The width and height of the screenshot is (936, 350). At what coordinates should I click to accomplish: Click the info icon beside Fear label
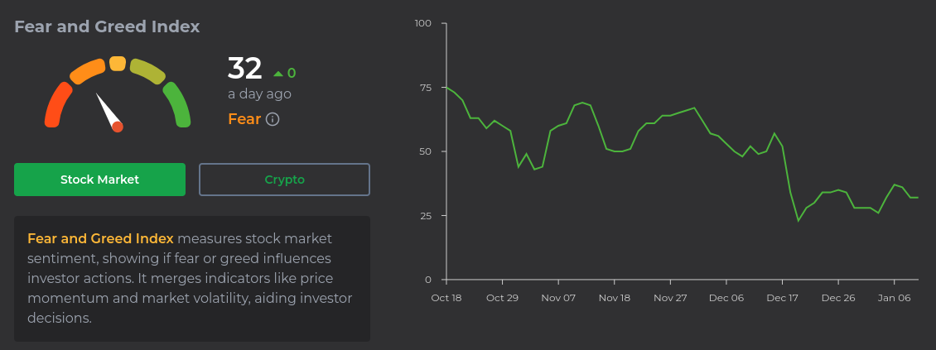pyautogui.click(x=273, y=119)
